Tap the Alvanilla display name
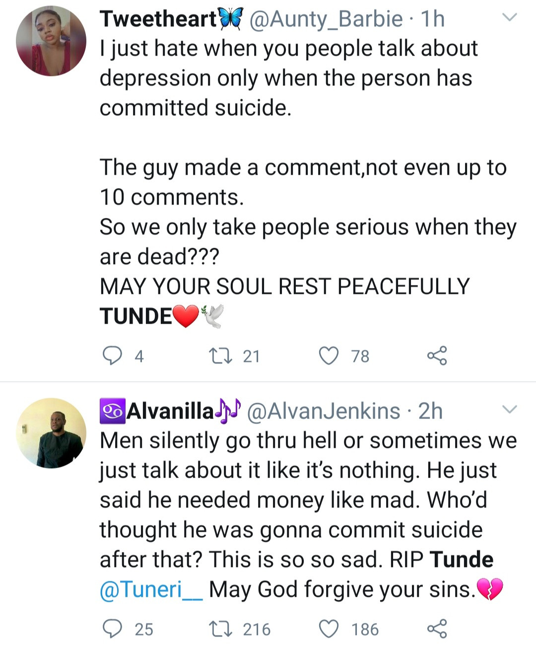Screen dimensions: 536x646 pos(170,411)
